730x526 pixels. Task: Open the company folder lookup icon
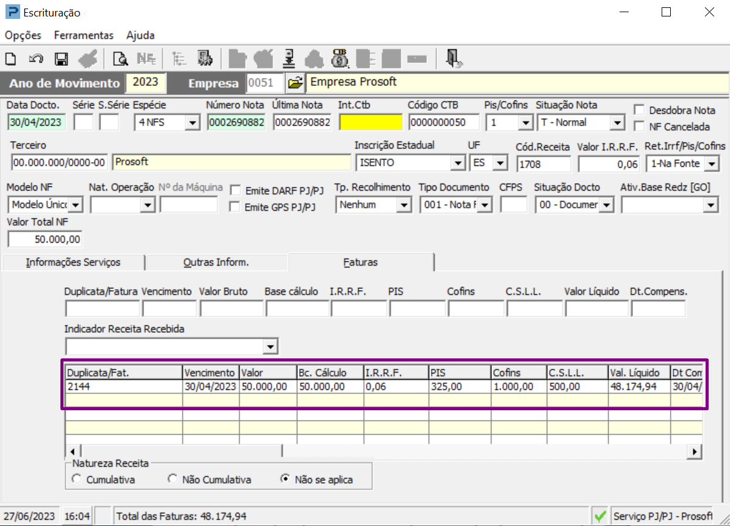tap(295, 84)
